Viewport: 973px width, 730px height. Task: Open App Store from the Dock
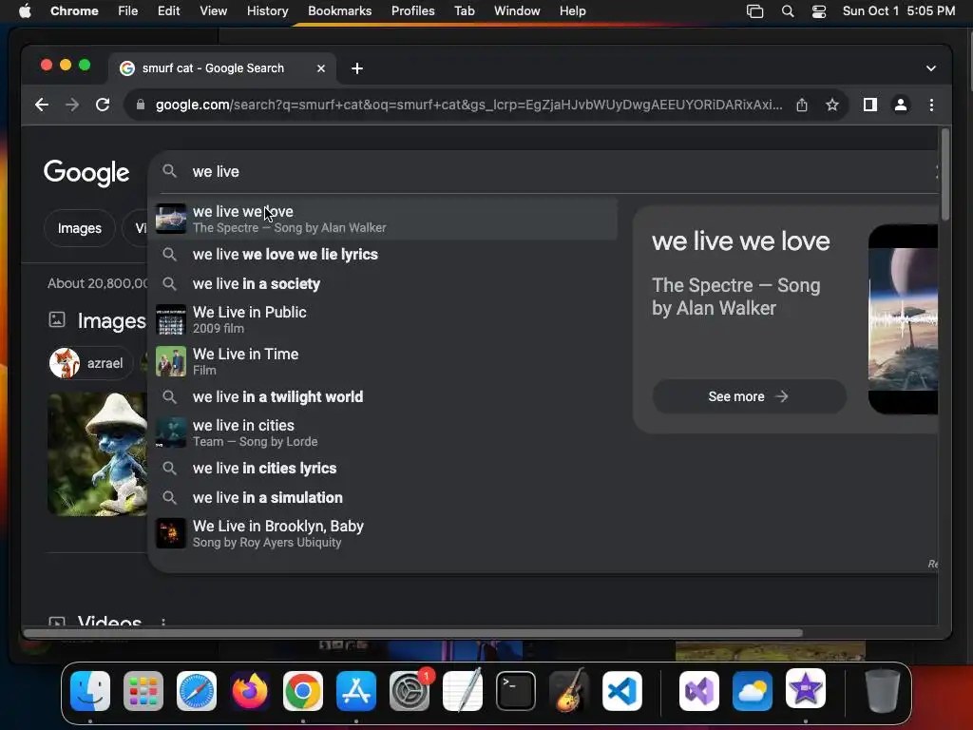click(x=356, y=690)
